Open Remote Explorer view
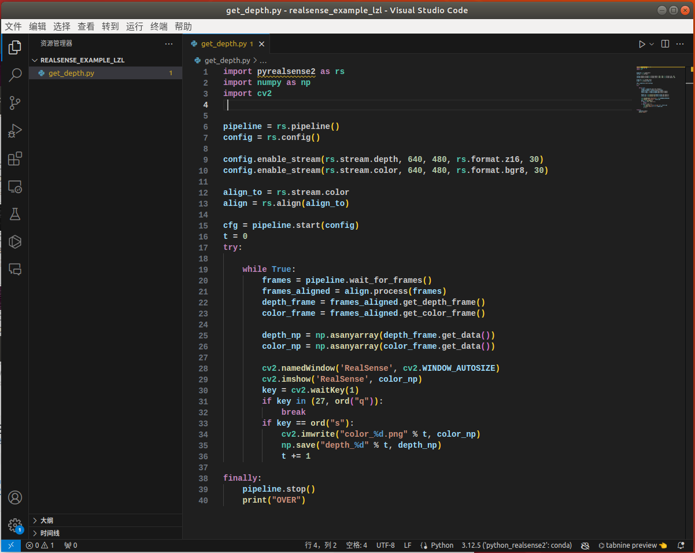Image resolution: width=695 pixels, height=553 pixels. 15,187
